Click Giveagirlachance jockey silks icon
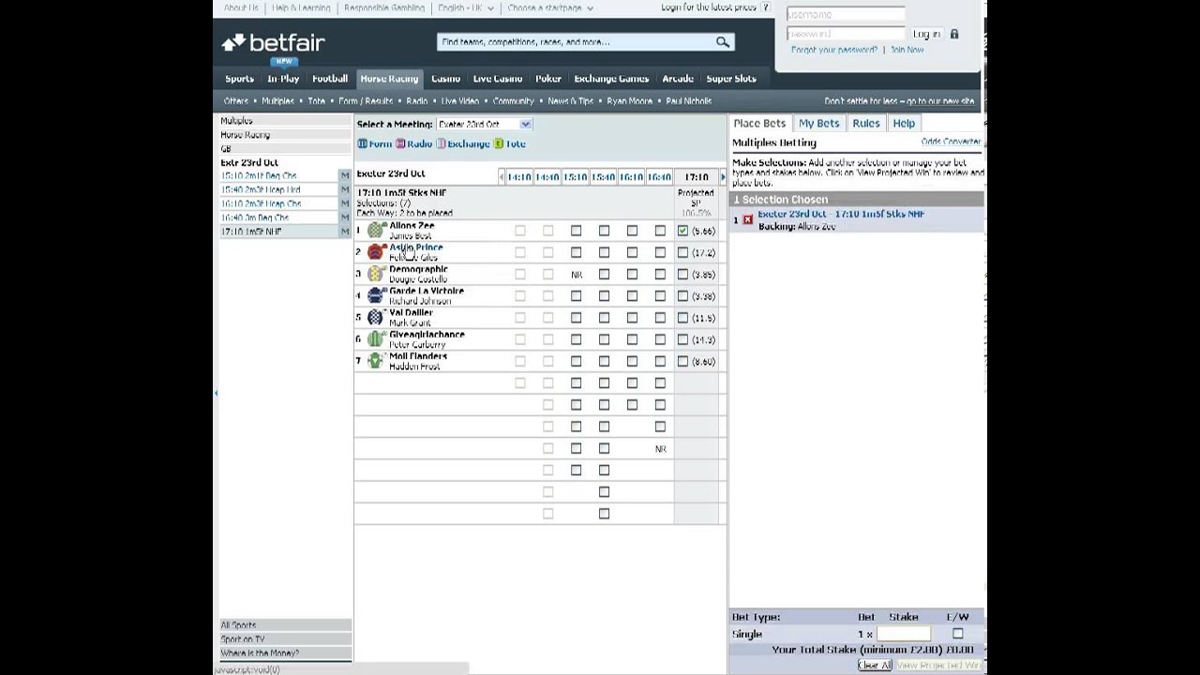The height and width of the screenshot is (675, 1200). [376, 339]
